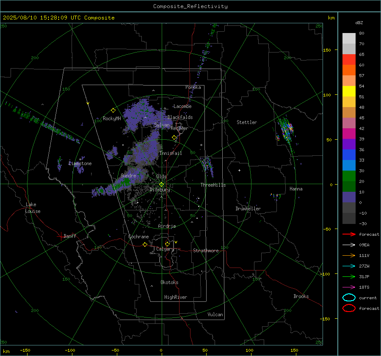The width and height of the screenshot is (381, 356).
Task: Select the yellow 54 dBZ color swatch
Action: 349,91
